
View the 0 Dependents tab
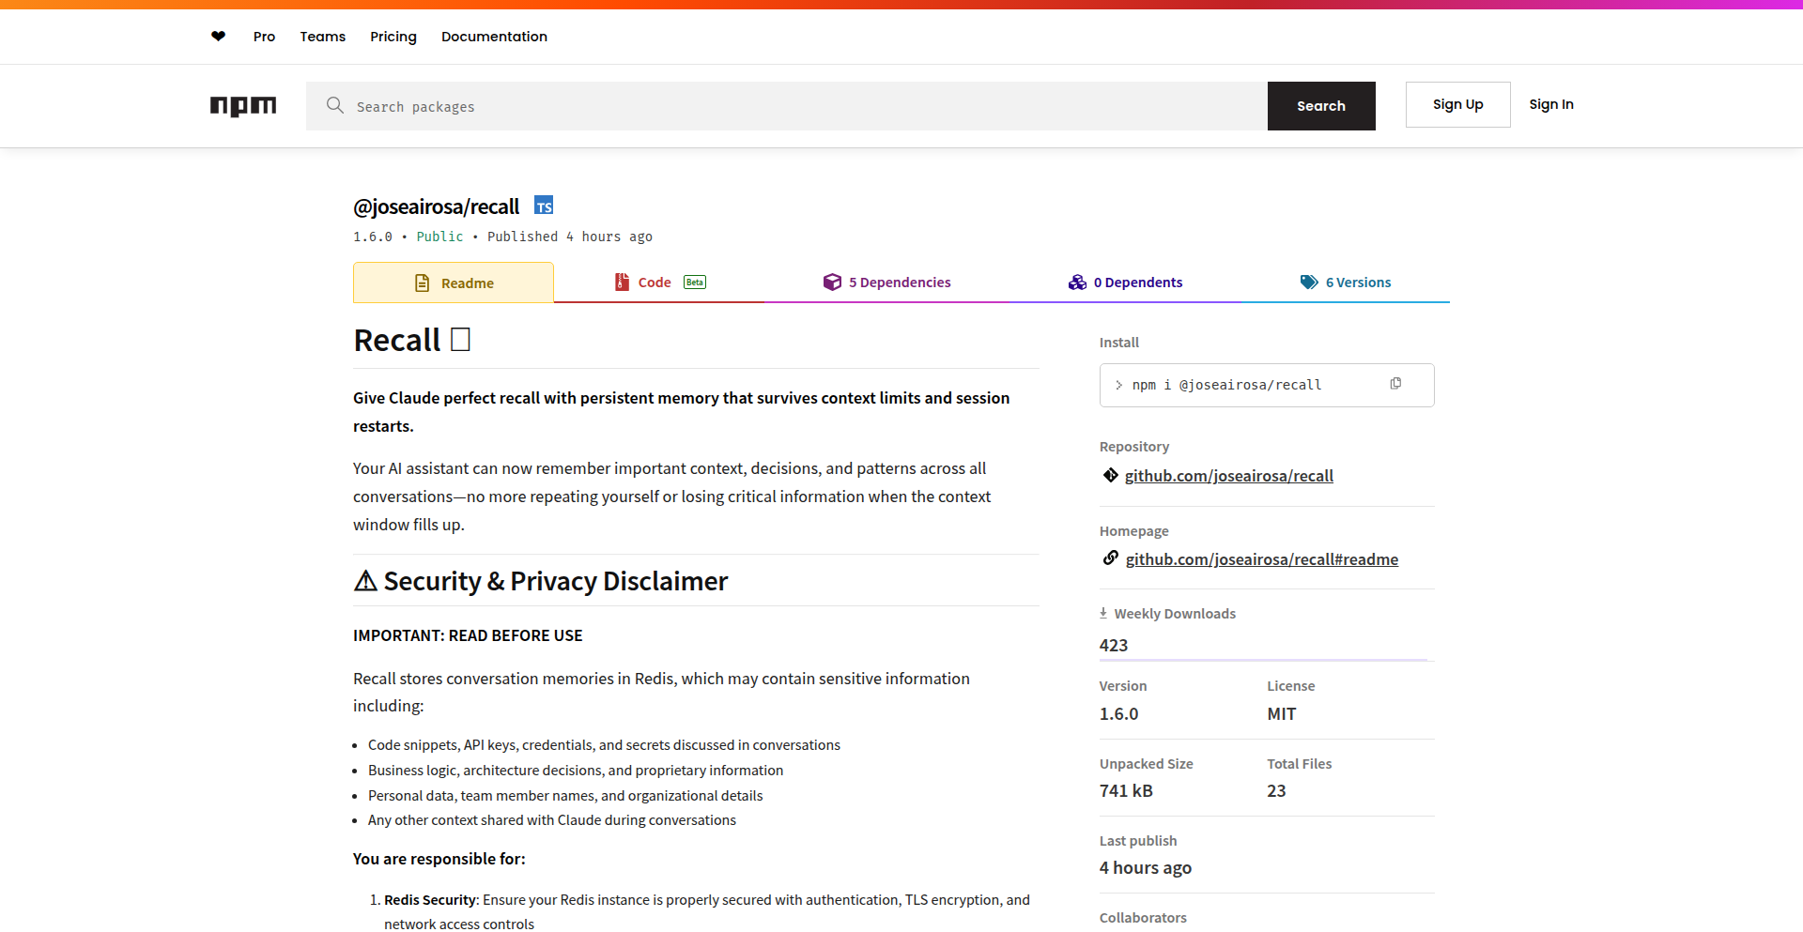1125,283
